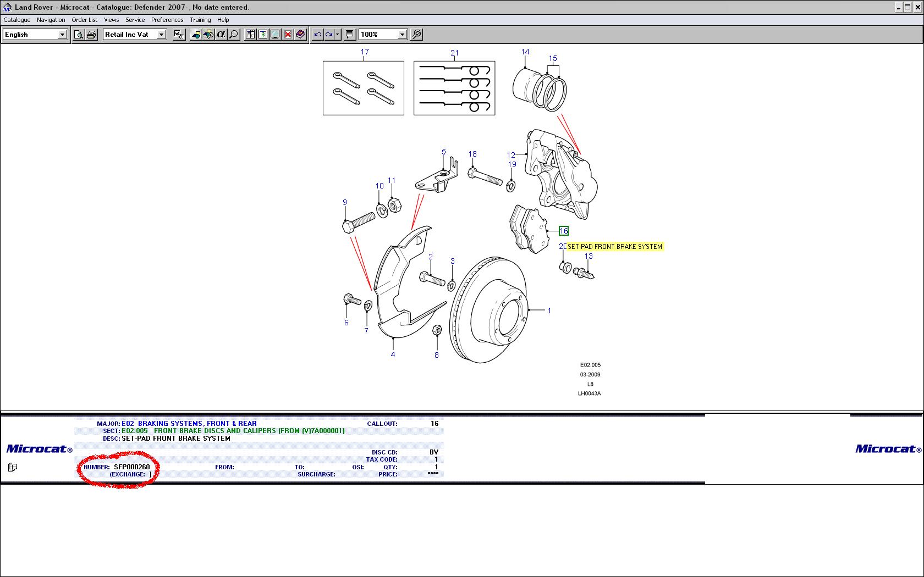Select callout 9 bolt
Screen dimensions: 924x577
point(345,202)
